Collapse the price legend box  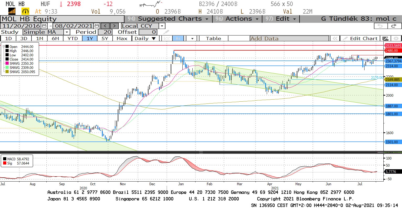[x=4, y=46]
